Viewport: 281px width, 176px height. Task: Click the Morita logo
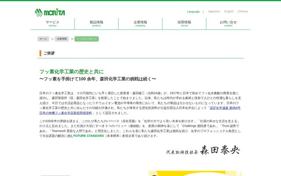point(50,12)
